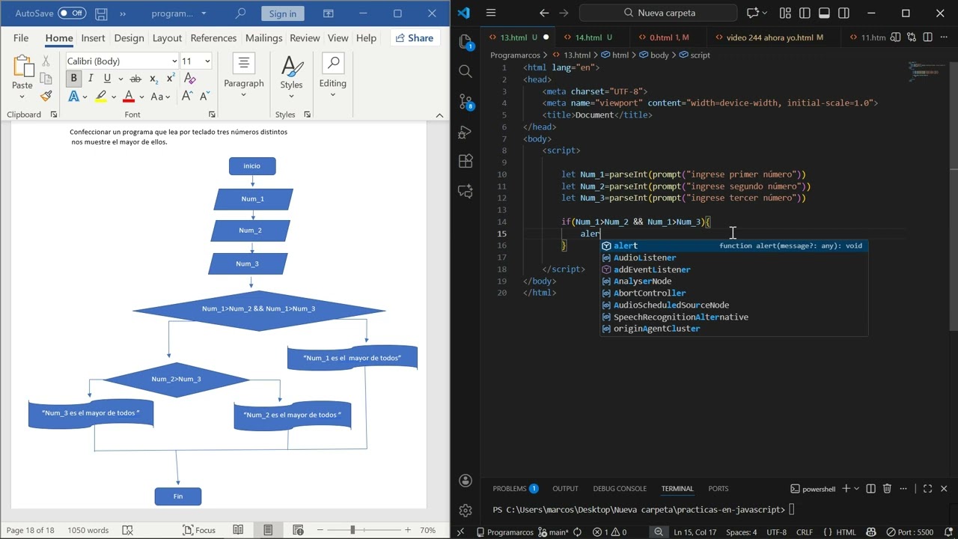Switch to the References ribbon tab

213,38
